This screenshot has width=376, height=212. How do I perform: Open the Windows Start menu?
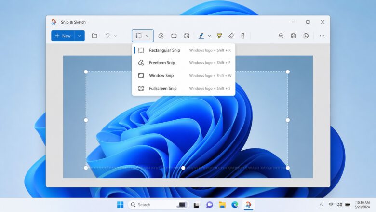tap(121, 205)
